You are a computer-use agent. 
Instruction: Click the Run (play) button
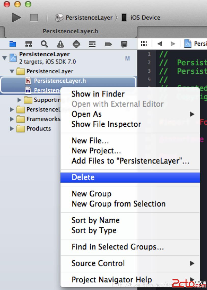click(16, 18)
